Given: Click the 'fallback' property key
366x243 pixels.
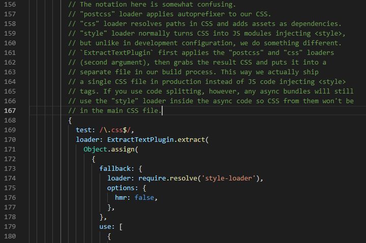Looking at the screenshot, I should click(x=115, y=169).
